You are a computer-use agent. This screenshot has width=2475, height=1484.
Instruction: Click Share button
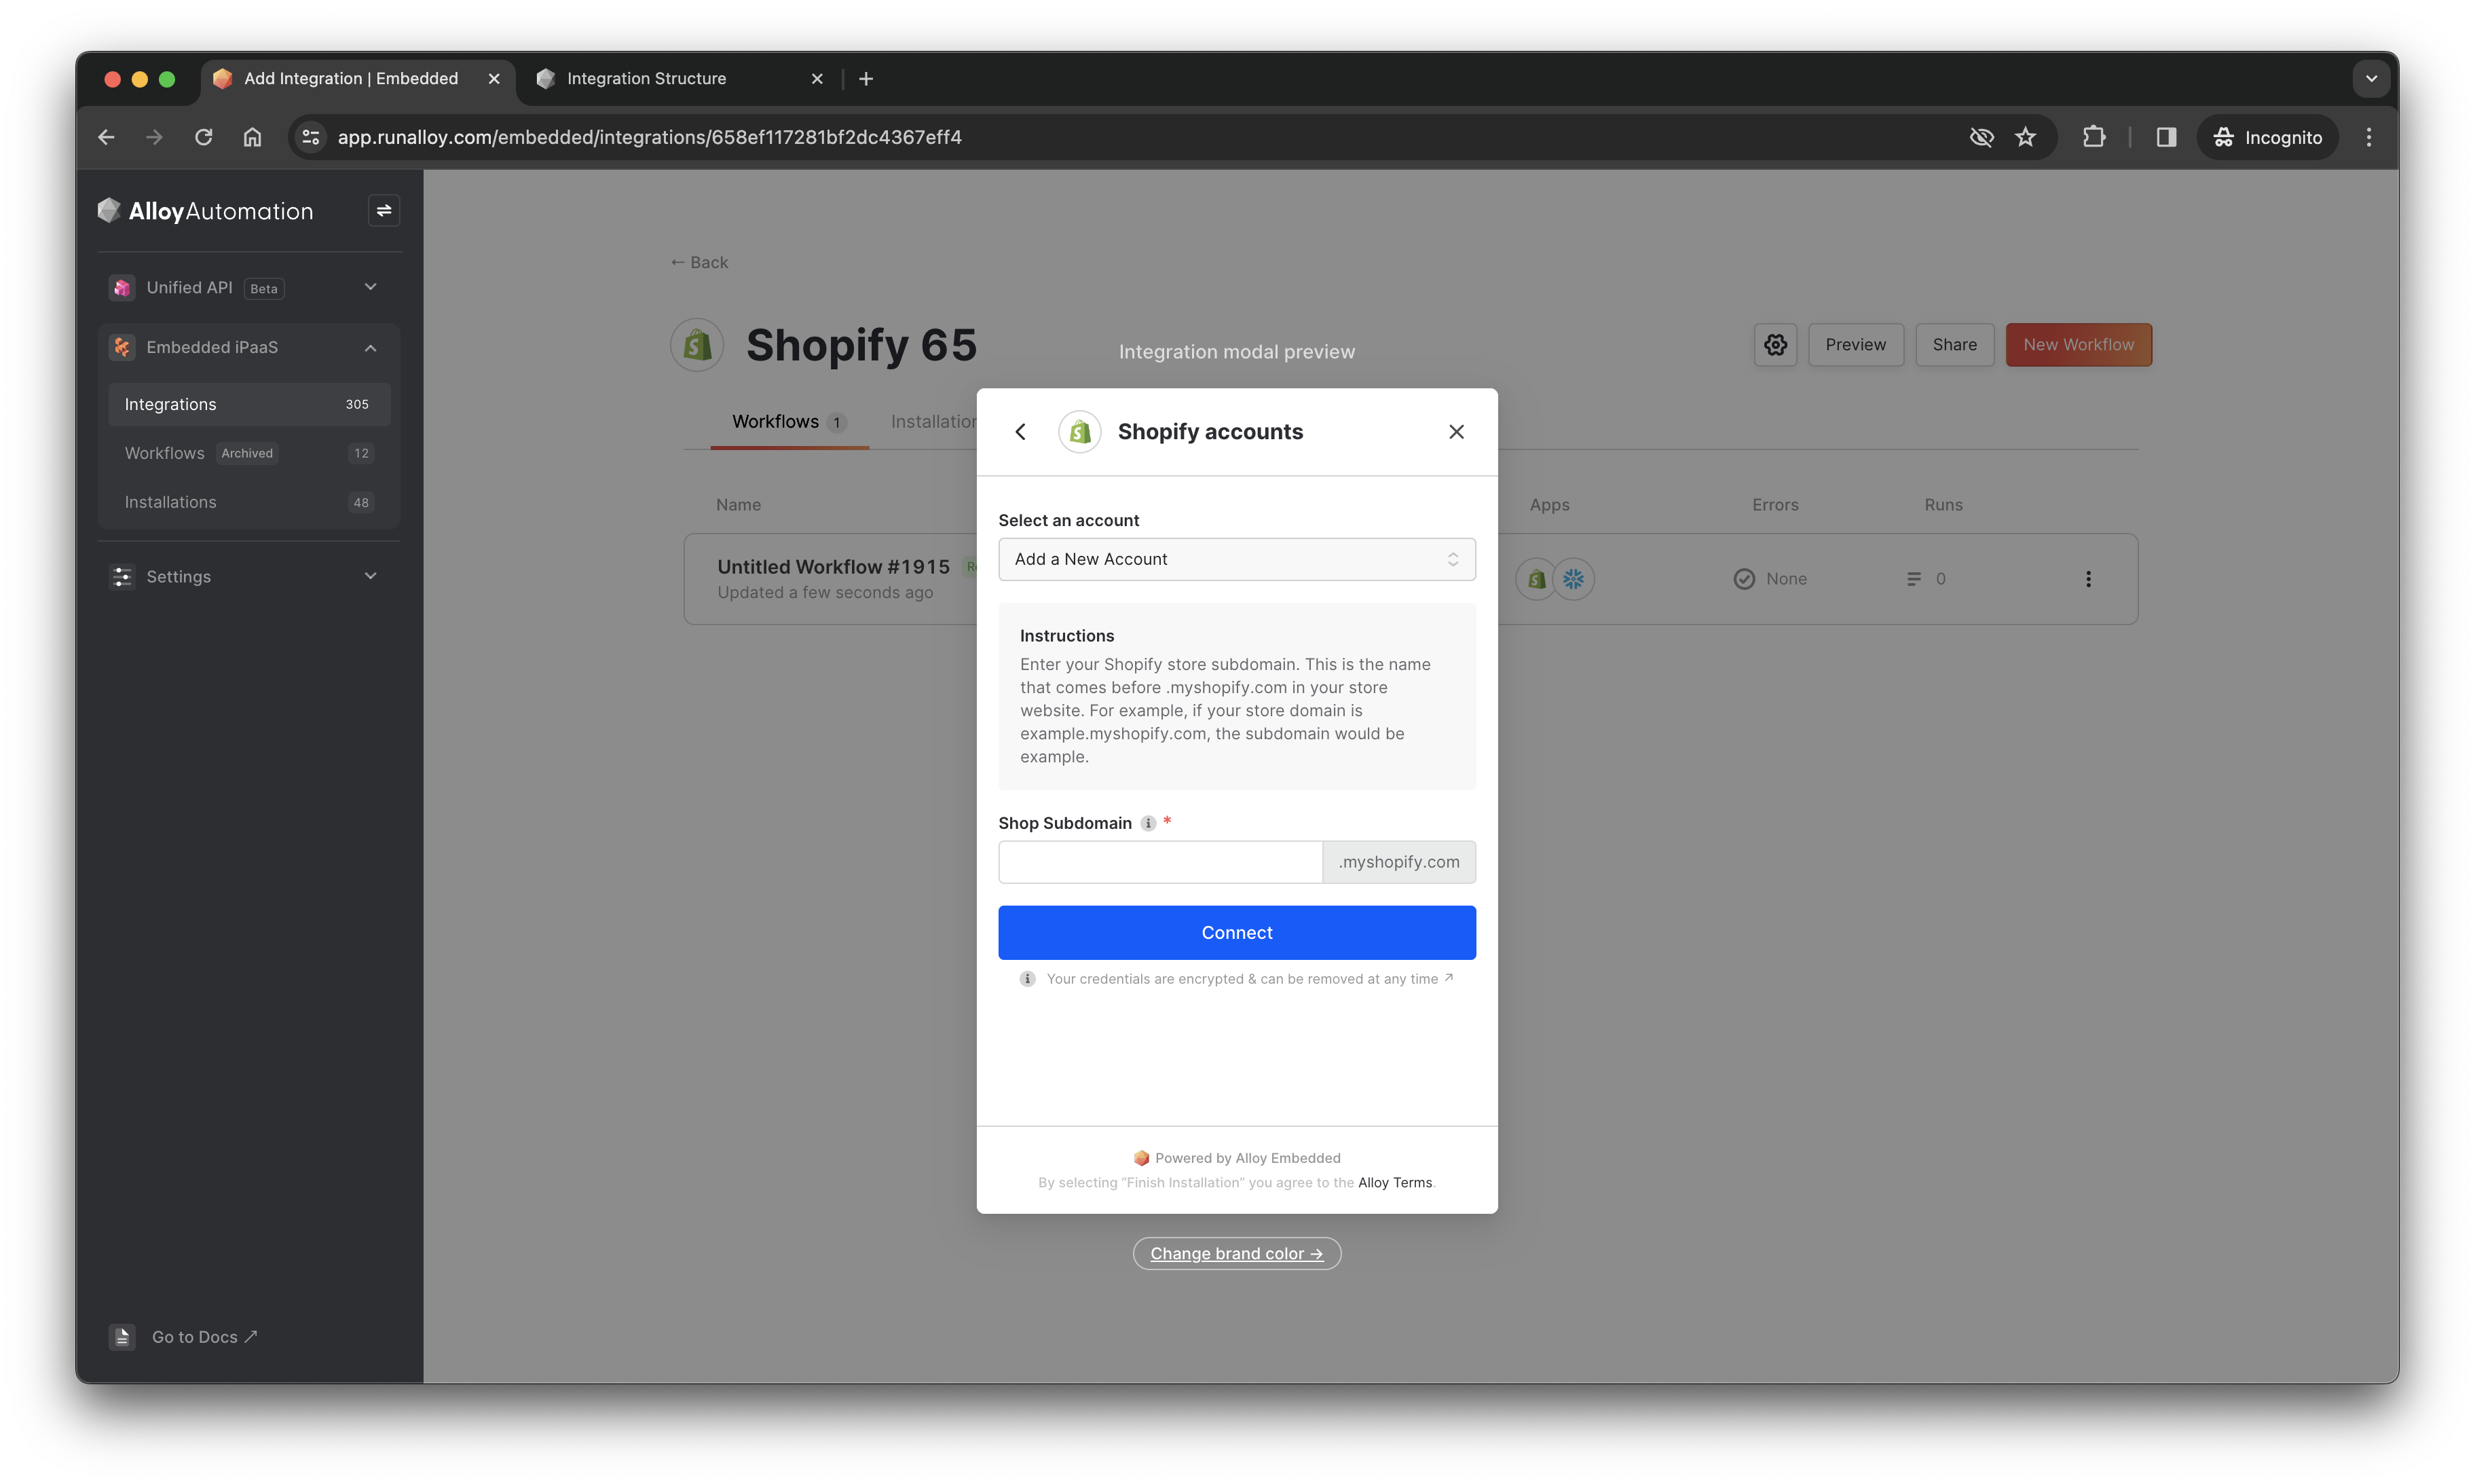coord(1954,345)
